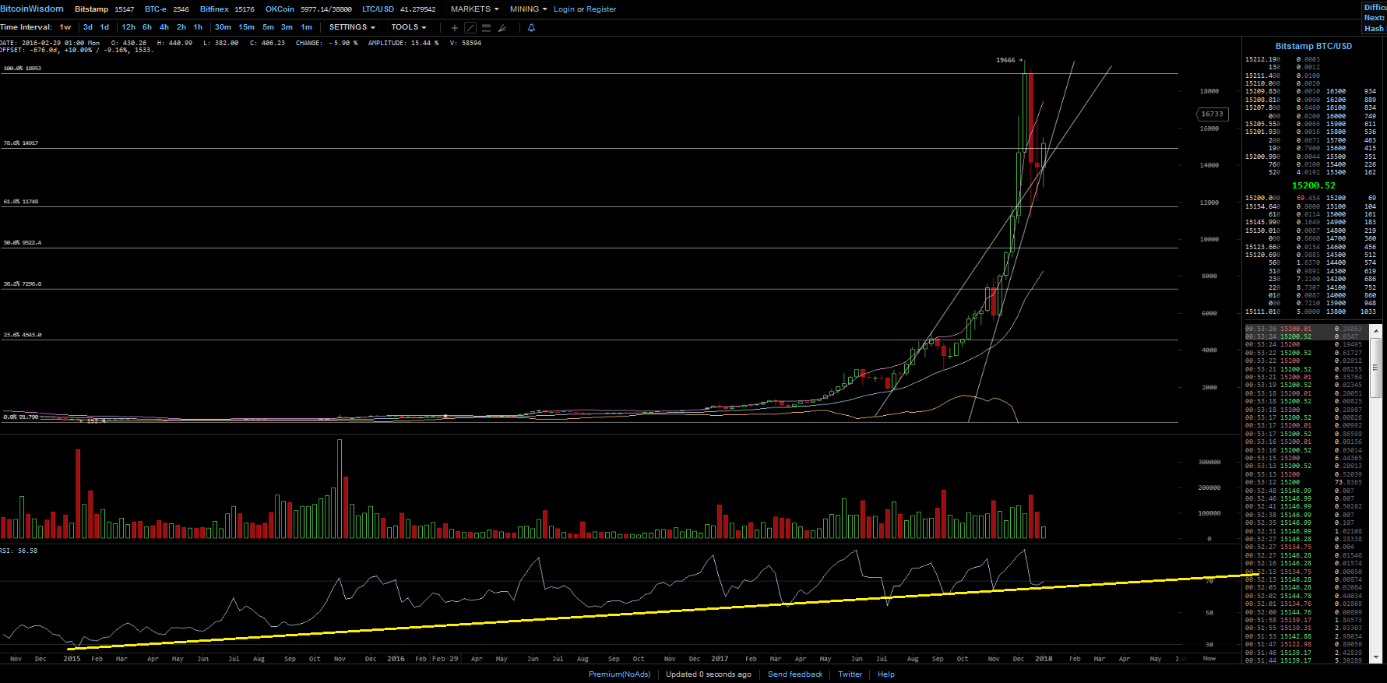Click the last price 15200.52 in order book
1387x683 pixels.
point(1313,185)
